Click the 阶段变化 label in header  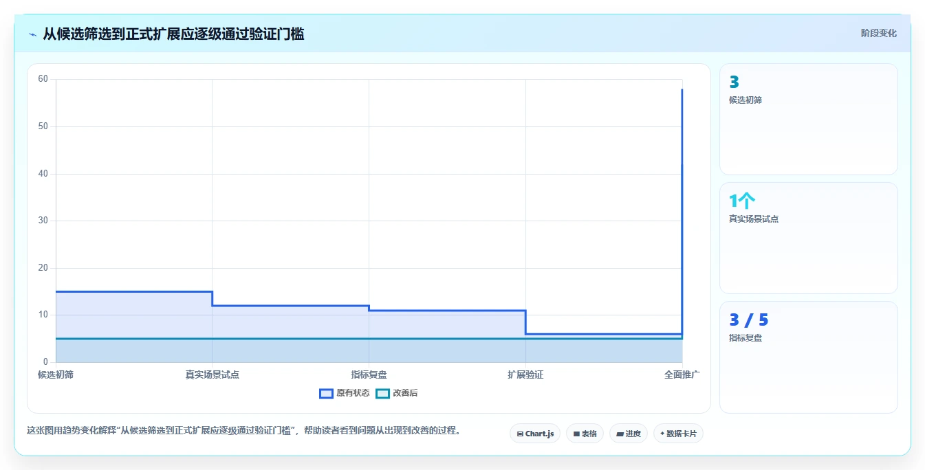[x=878, y=33]
